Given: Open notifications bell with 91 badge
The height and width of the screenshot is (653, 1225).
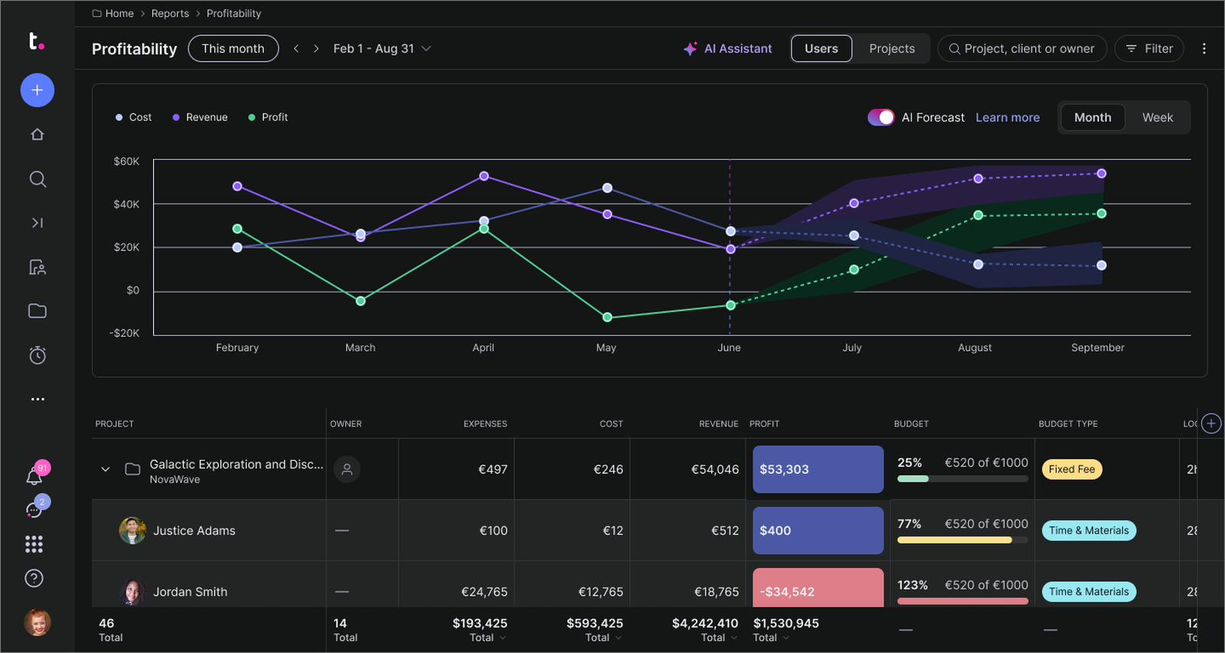Looking at the screenshot, I should (34, 475).
